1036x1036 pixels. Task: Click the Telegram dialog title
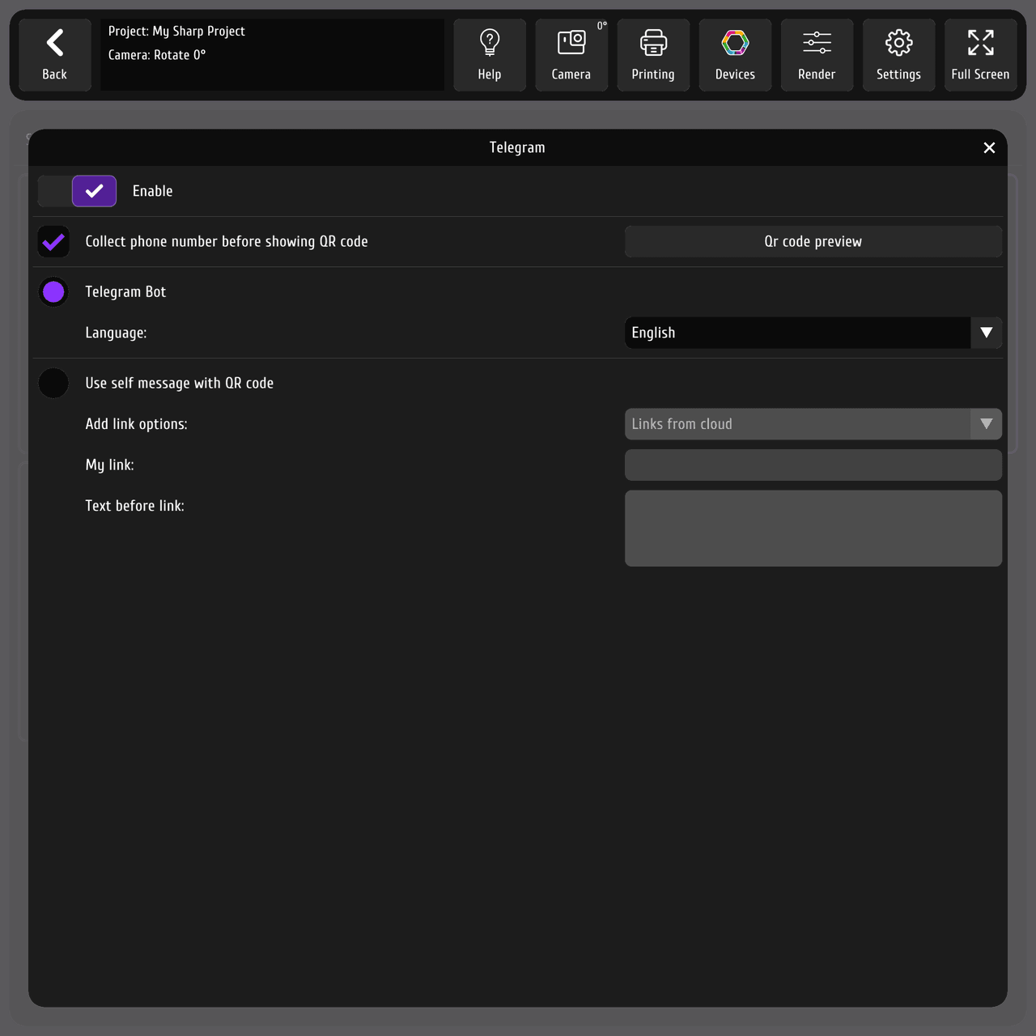pyautogui.click(x=517, y=147)
